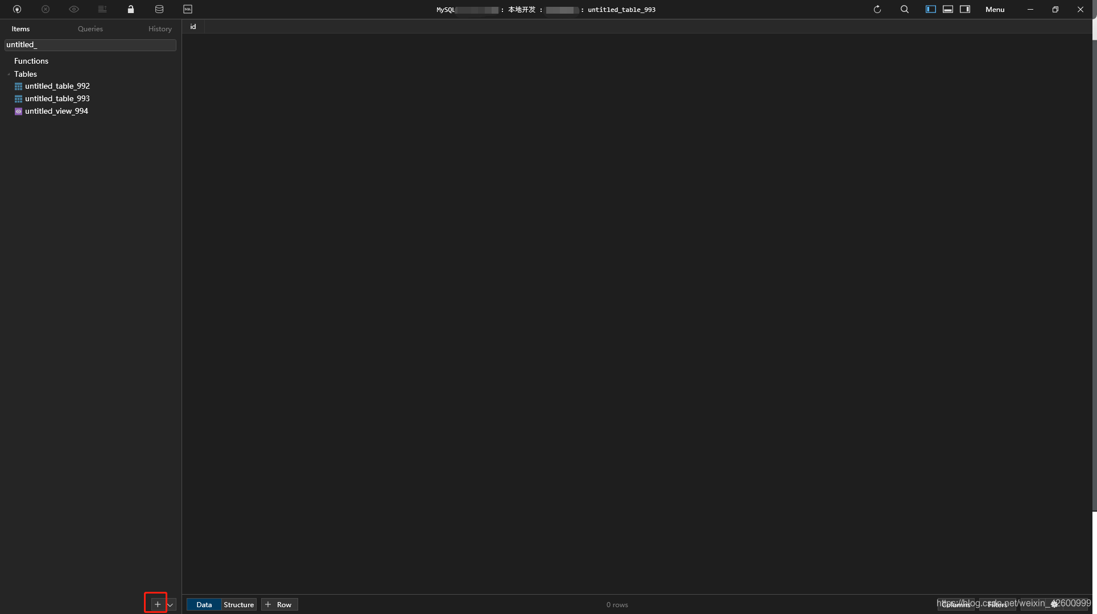The width and height of the screenshot is (1097, 614).
Task: Switch to the Structure view
Action: point(238,604)
